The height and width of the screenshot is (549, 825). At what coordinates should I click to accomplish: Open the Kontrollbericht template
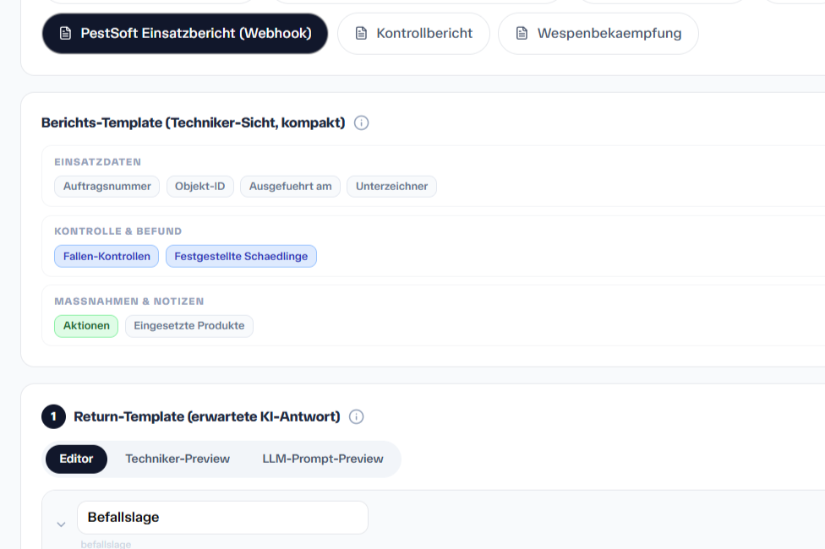click(x=413, y=34)
